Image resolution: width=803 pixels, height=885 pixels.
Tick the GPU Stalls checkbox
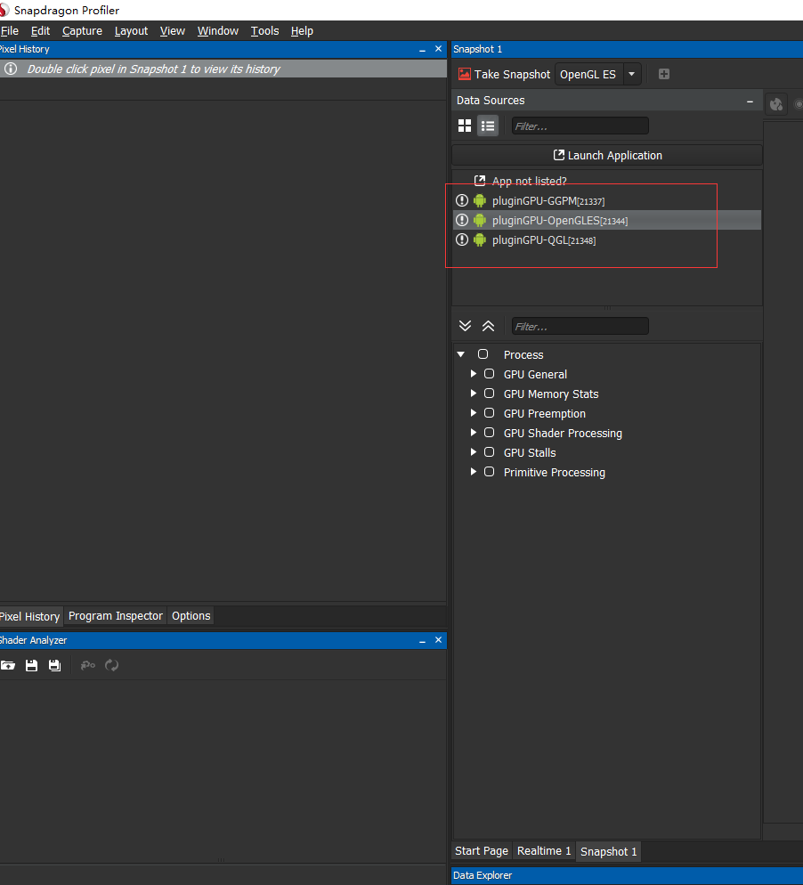pos(489,452)
